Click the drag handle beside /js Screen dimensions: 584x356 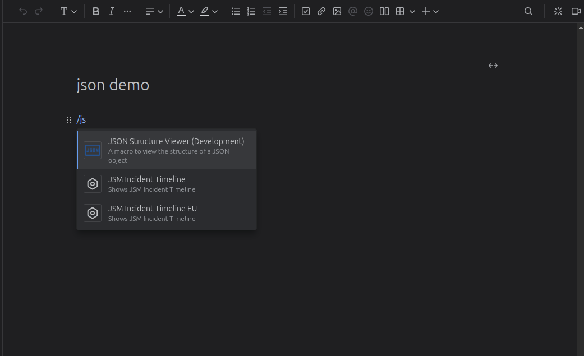tap(69, 120)
